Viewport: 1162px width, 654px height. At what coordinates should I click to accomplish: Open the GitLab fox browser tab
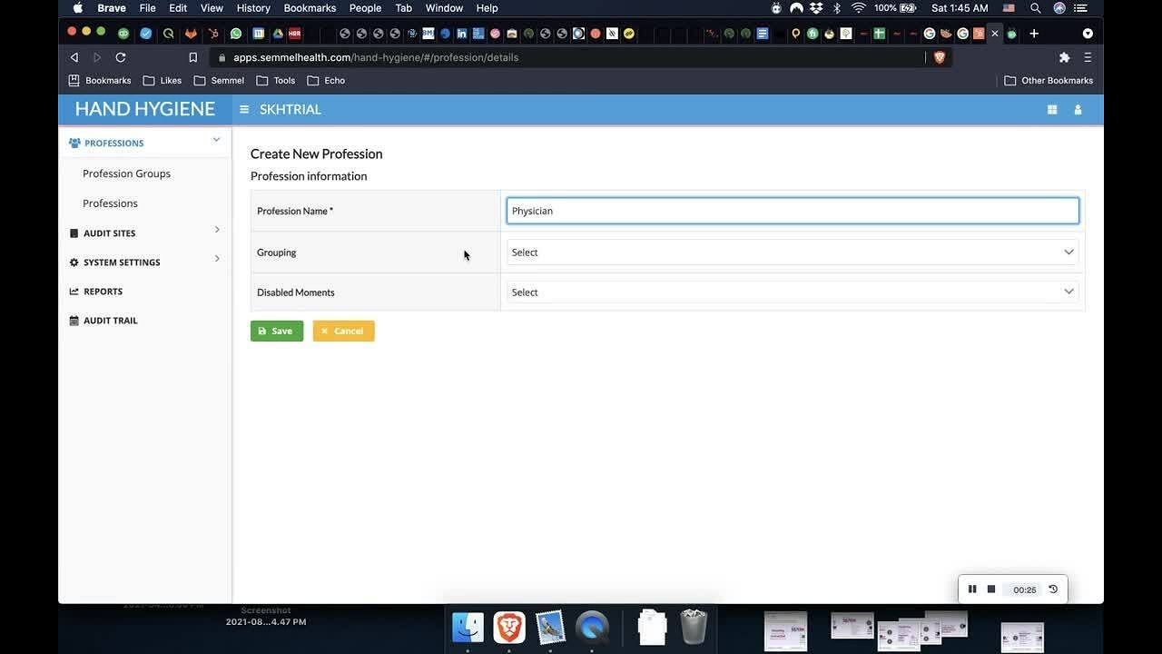point(191,34)
